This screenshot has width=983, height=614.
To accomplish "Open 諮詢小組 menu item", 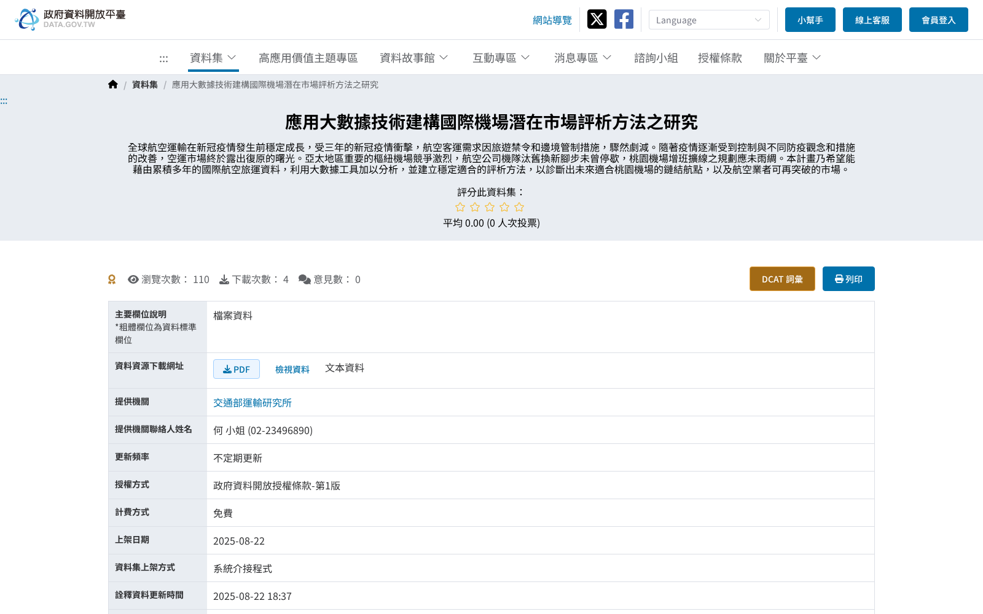I will click(656, 58).
